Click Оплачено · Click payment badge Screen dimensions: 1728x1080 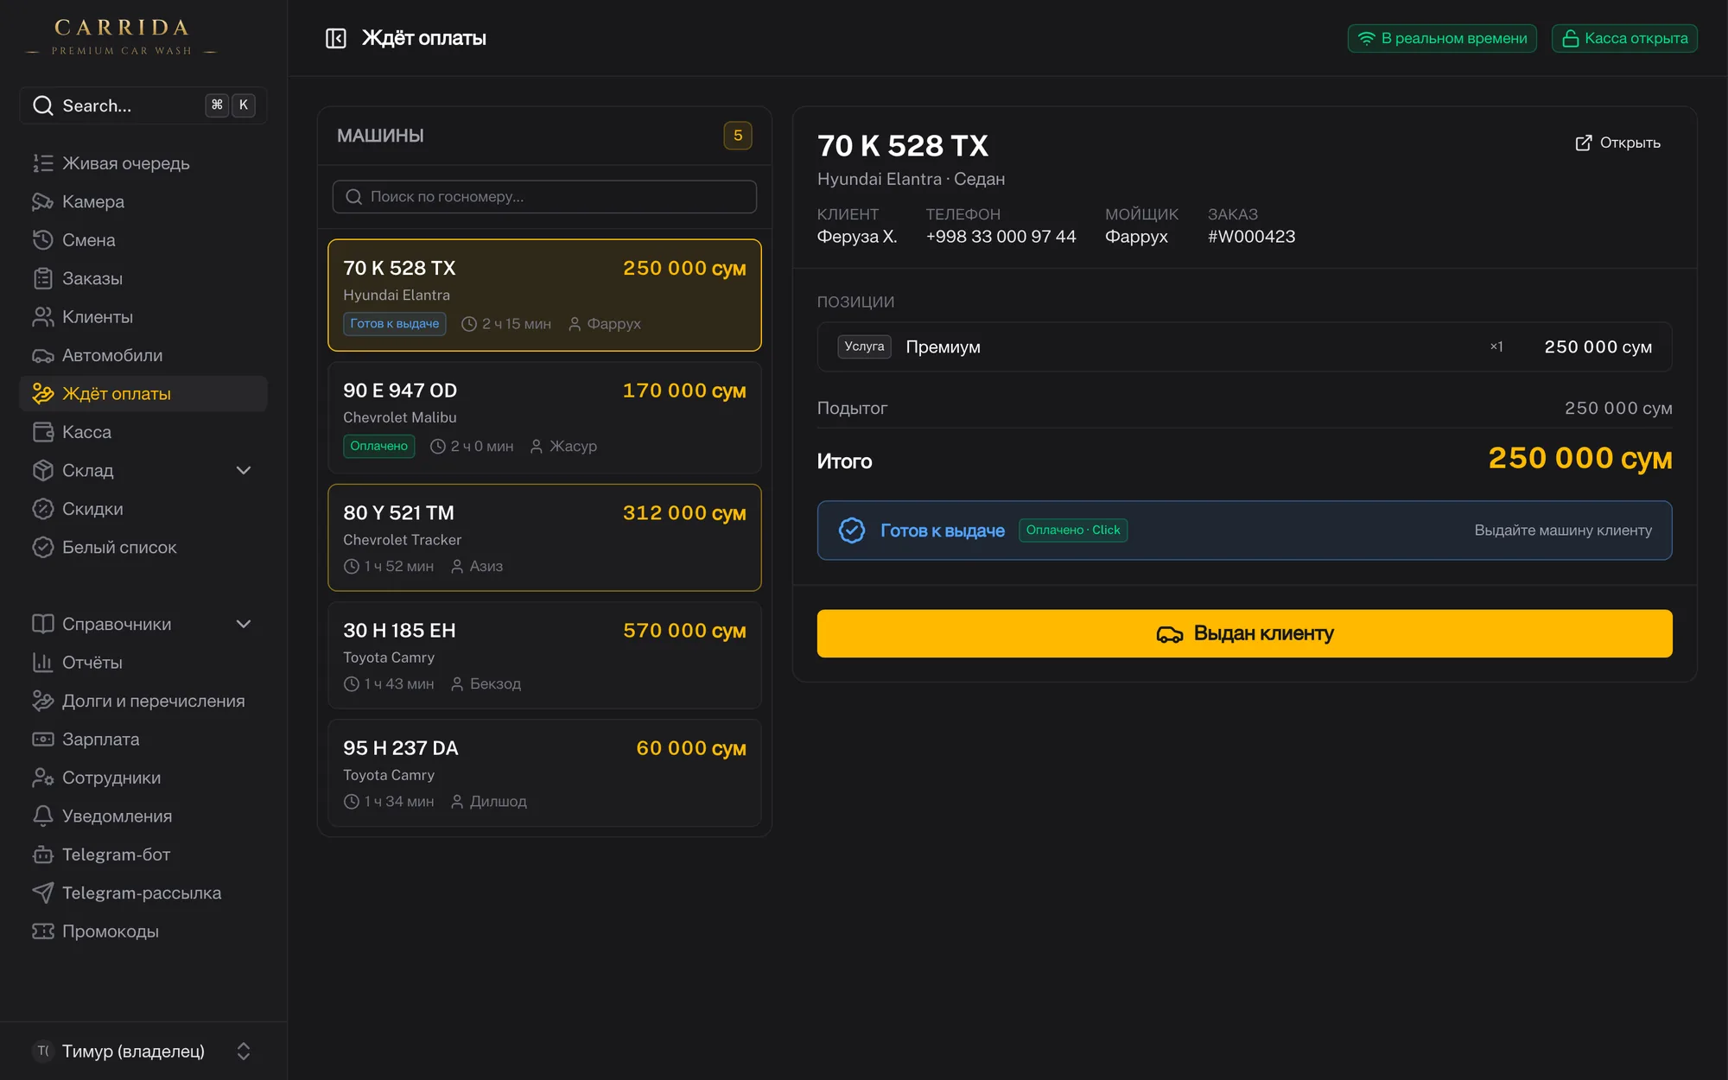click(x=1073, y=530)
